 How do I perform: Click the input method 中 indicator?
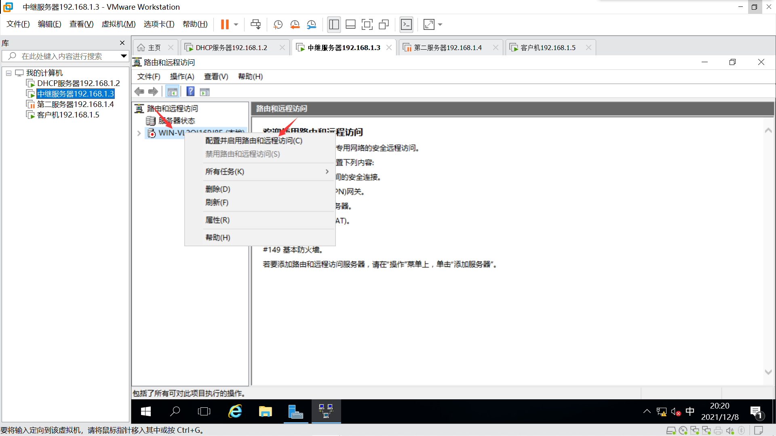[x=690, y=411]
